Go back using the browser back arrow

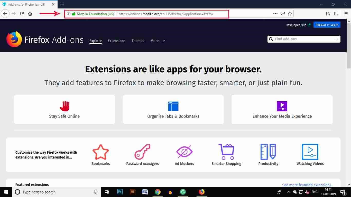coord(5,14)
